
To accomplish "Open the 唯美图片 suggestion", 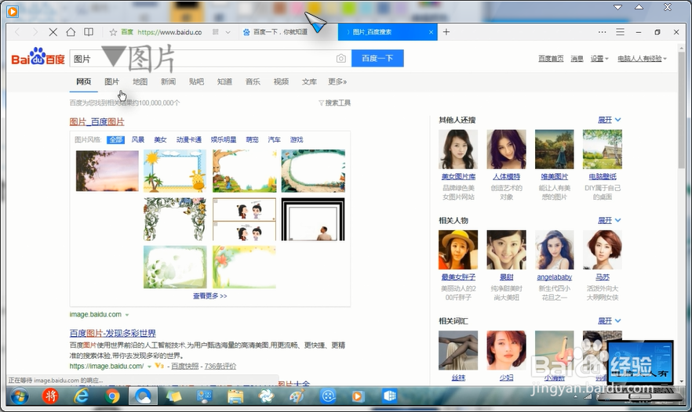I will [x=554, y=177].
